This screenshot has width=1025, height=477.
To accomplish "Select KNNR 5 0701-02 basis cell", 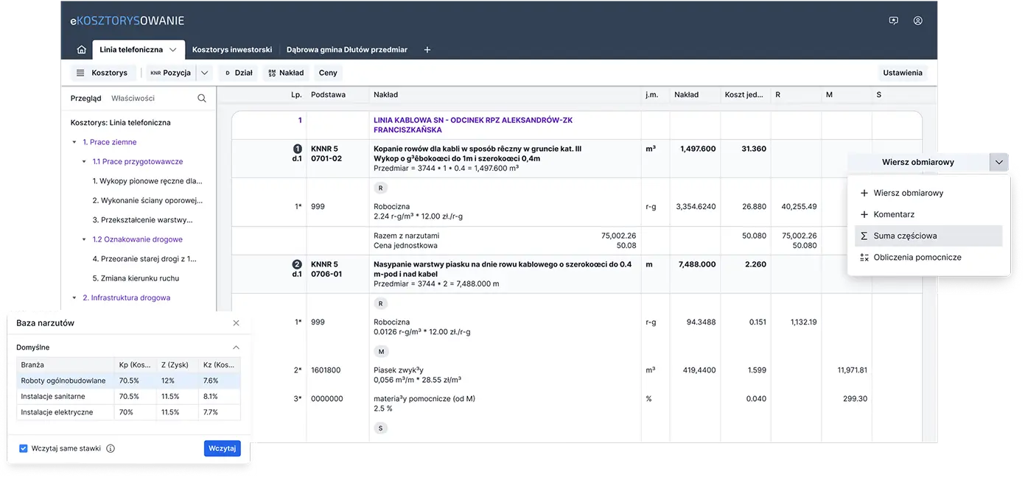I will tap(325, 153).
